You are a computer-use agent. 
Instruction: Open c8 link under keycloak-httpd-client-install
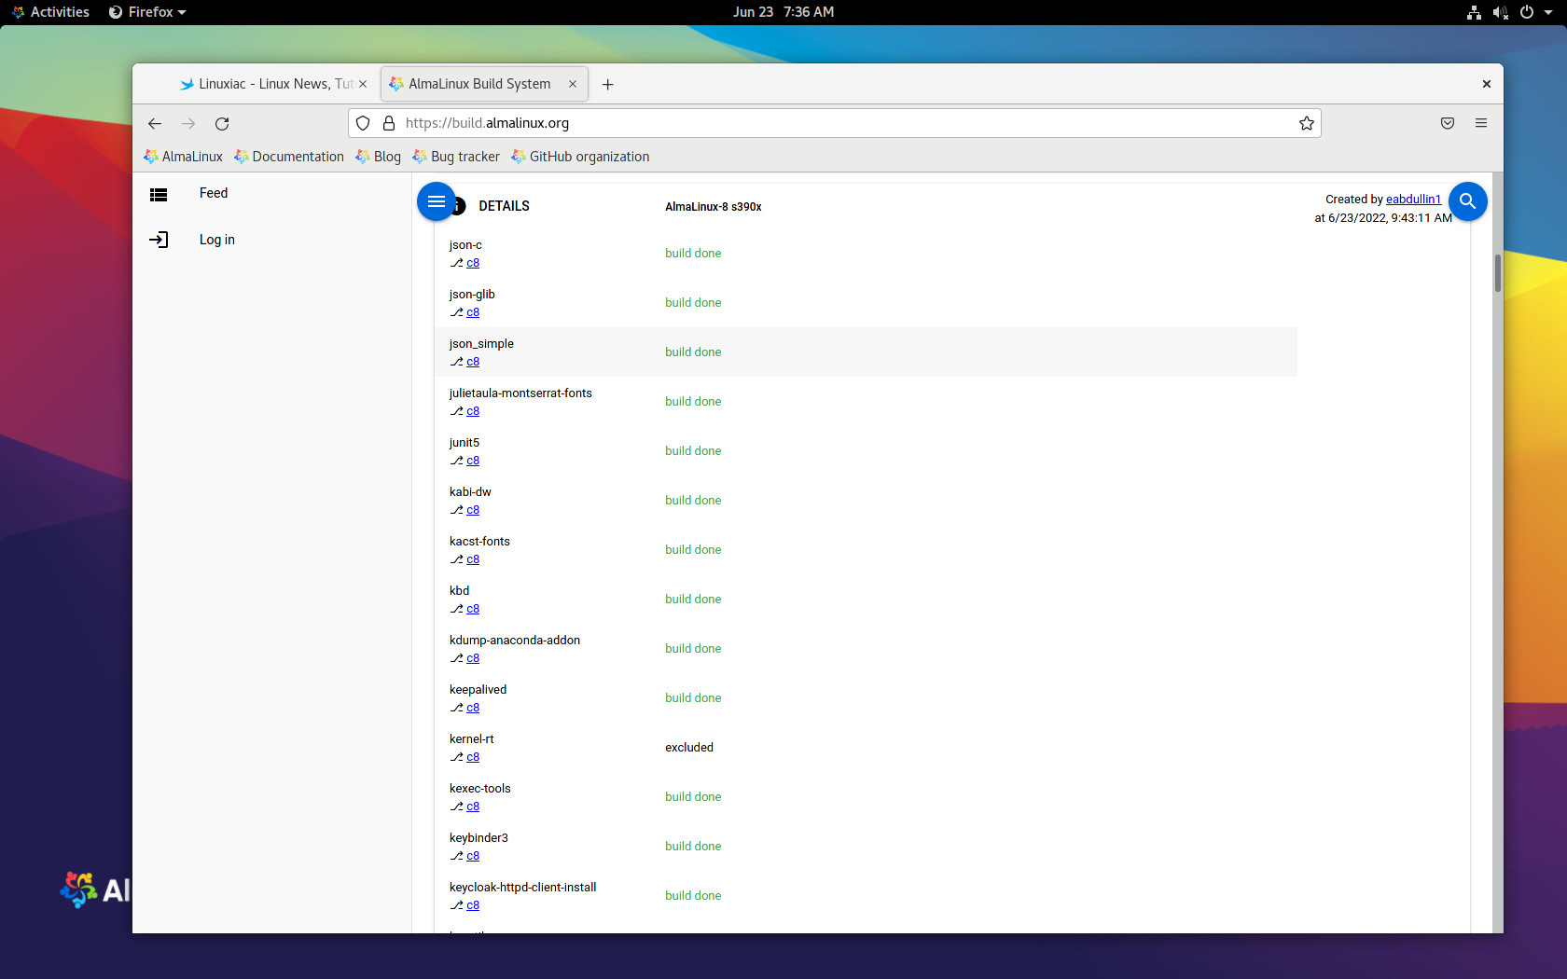(473, 905)
